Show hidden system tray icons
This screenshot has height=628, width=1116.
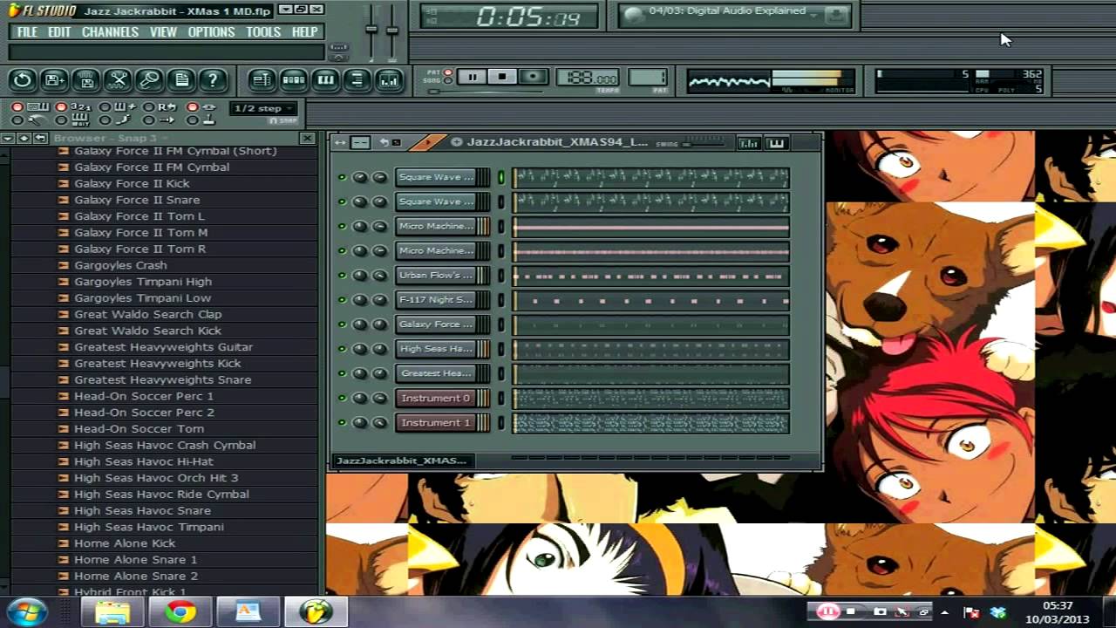point(944,612)
